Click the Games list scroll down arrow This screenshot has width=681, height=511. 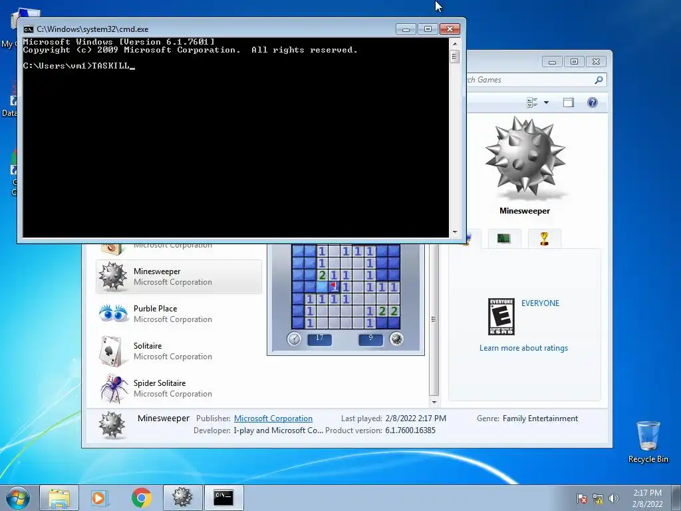pos(434,402)
